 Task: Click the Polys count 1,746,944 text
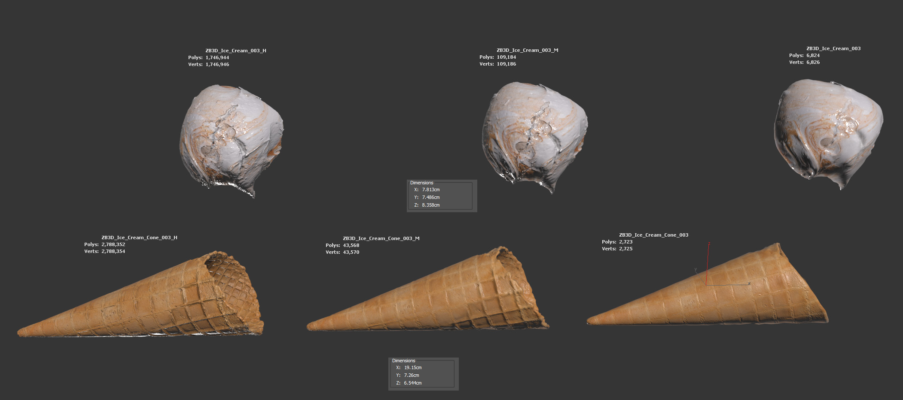pyautogui.click(x=217, y=57)
